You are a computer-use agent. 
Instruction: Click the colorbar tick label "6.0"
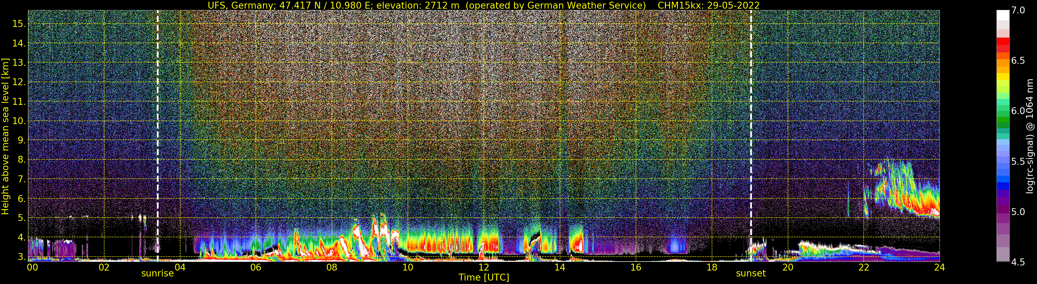[1018, 111]
